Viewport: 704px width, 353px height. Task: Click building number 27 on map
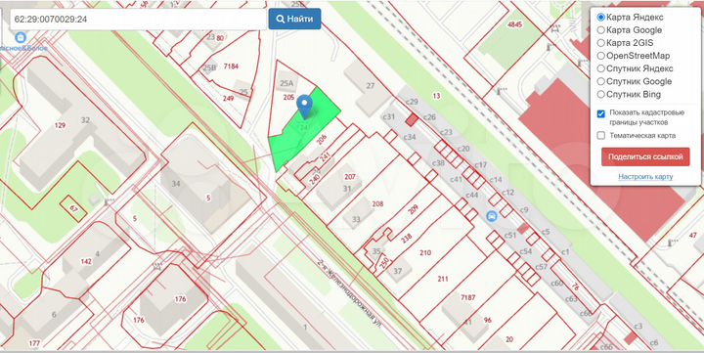370,86
